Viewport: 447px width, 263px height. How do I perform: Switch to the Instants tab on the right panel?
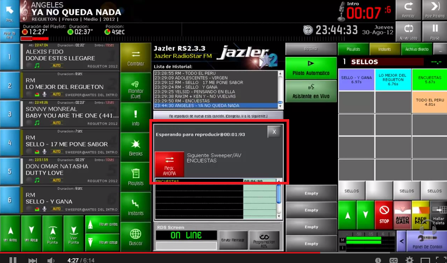click(x=385, y=49)
